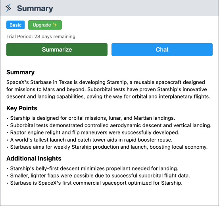Click the trial period remaining text

click(x=41, y=36)
